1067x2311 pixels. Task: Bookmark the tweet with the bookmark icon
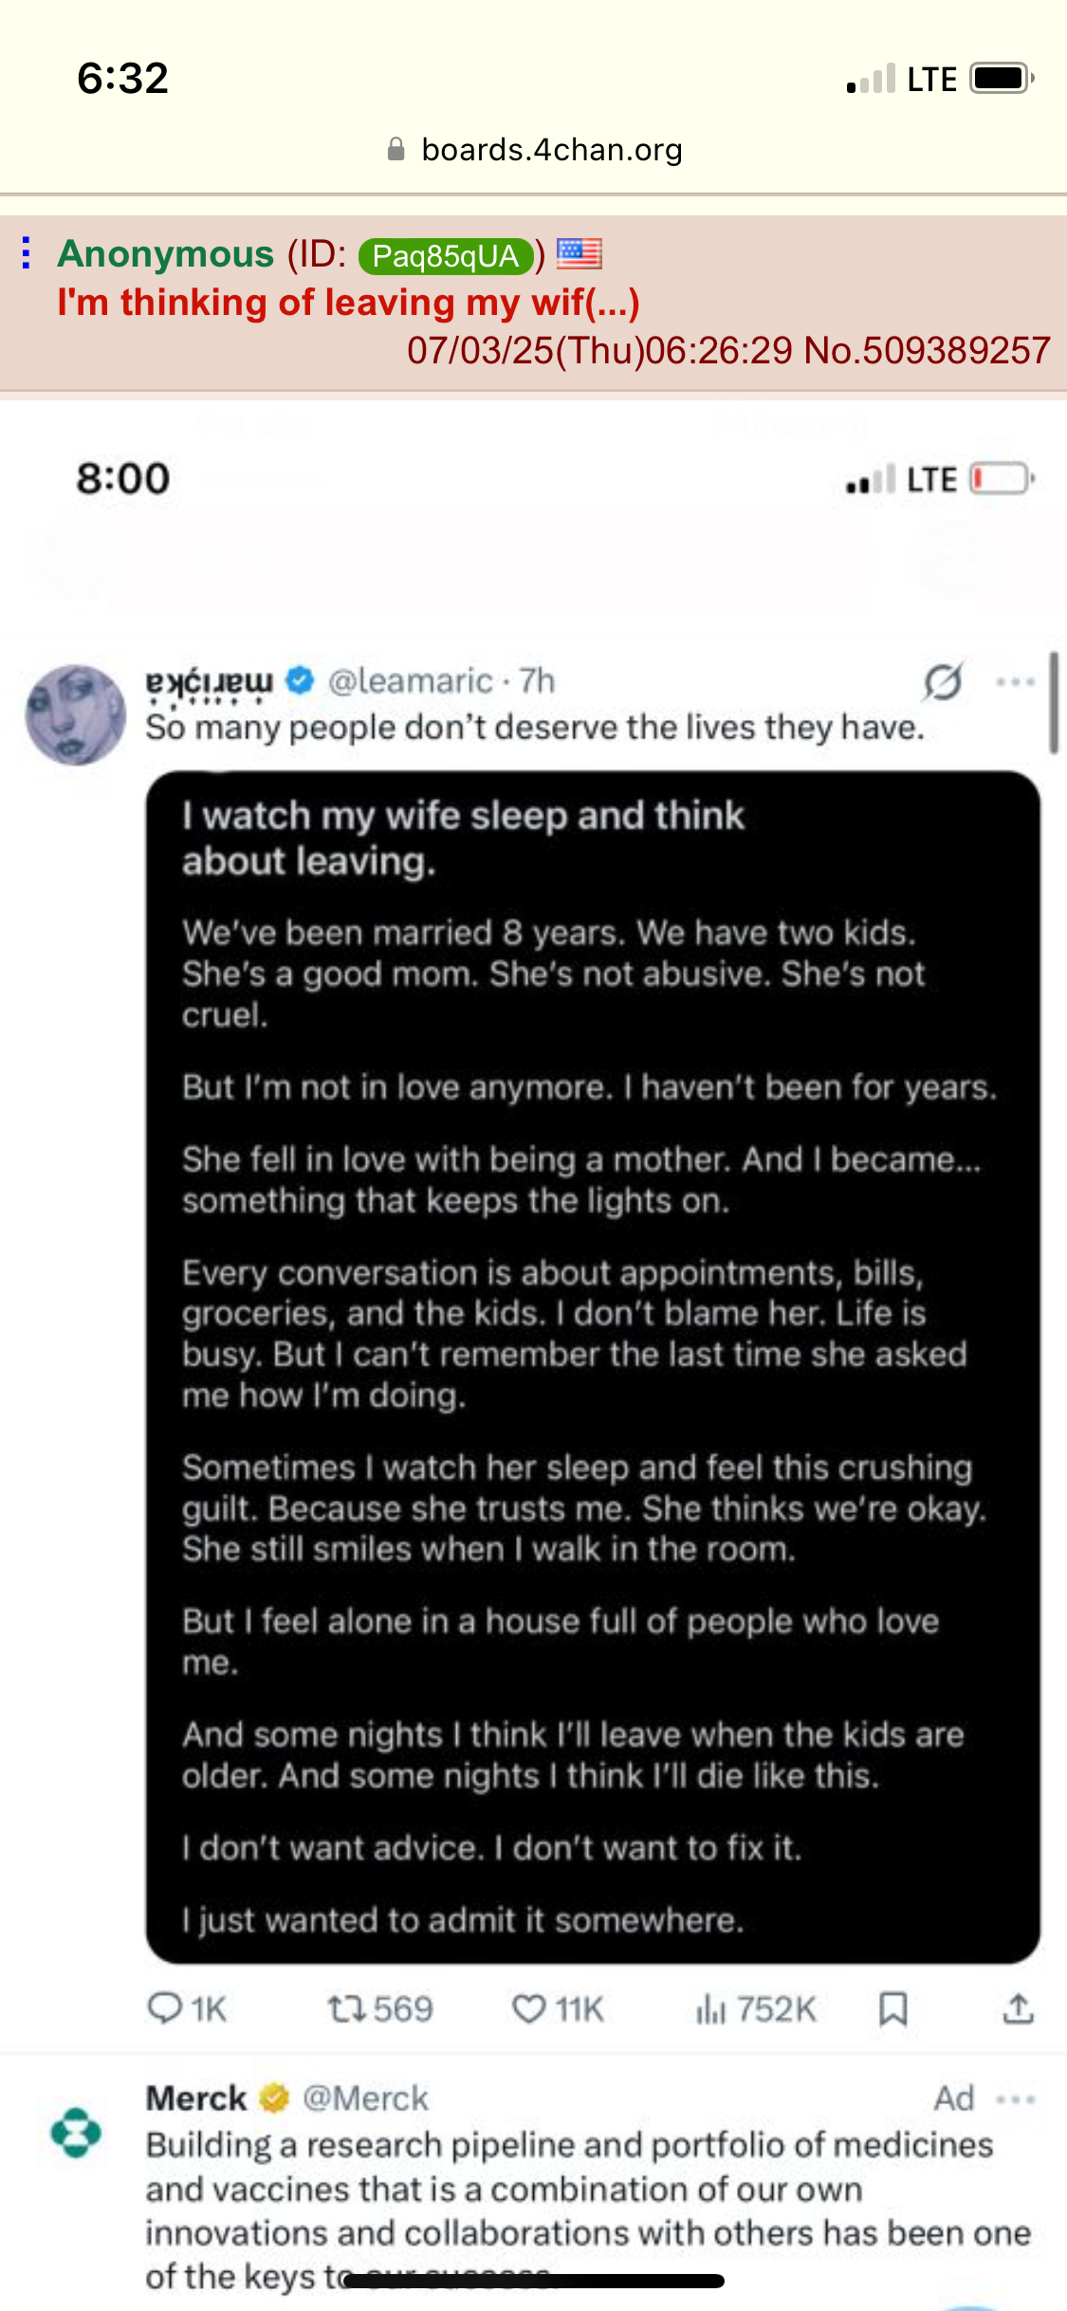tap(893, 2008)
